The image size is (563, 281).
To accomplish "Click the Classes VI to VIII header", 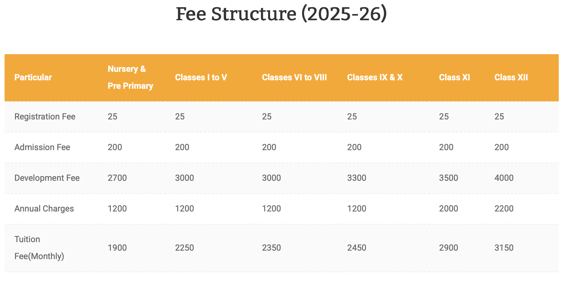I will (294, 77).
